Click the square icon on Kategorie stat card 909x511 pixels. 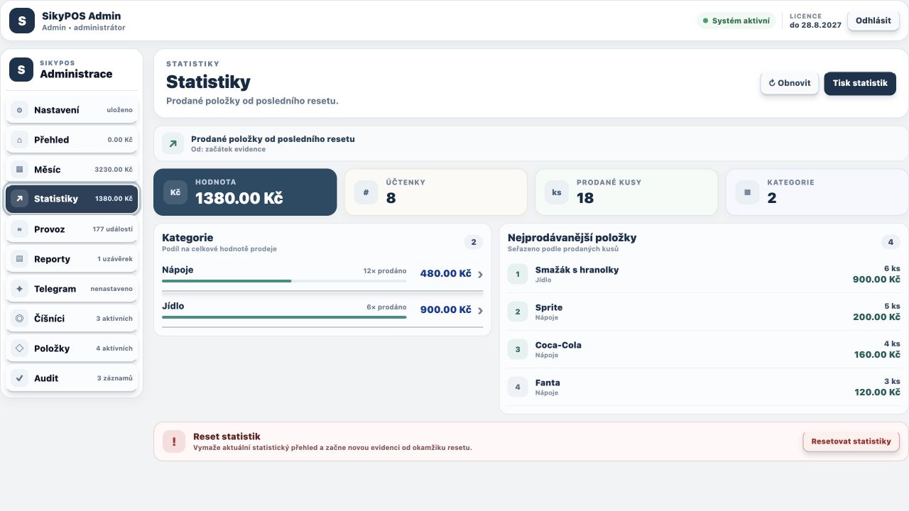pos(747,192)
